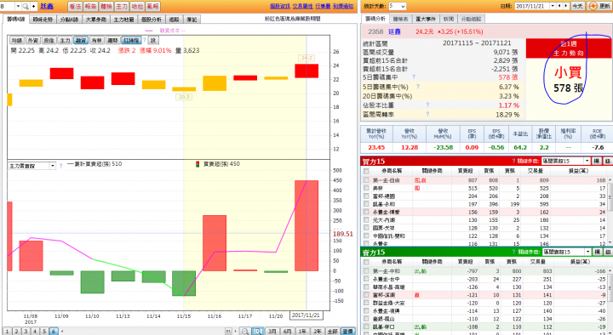Click the 賣方15 list scrollbar thumb
This screenshot has height=335, width=613.
(x=610, y=287)
